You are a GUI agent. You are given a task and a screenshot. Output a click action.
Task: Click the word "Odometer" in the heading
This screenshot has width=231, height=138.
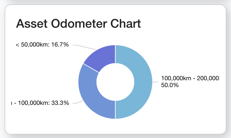click(x=77, y=24)
